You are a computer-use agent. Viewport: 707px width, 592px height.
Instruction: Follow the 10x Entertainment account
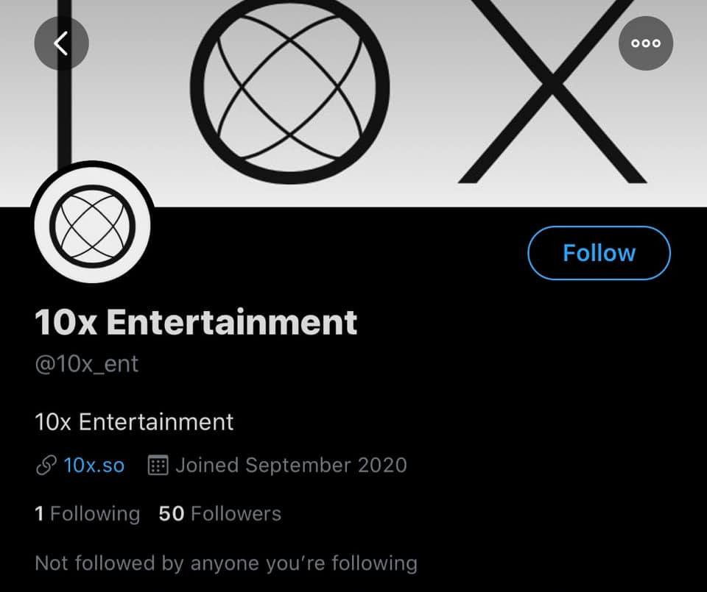point(599,253)
